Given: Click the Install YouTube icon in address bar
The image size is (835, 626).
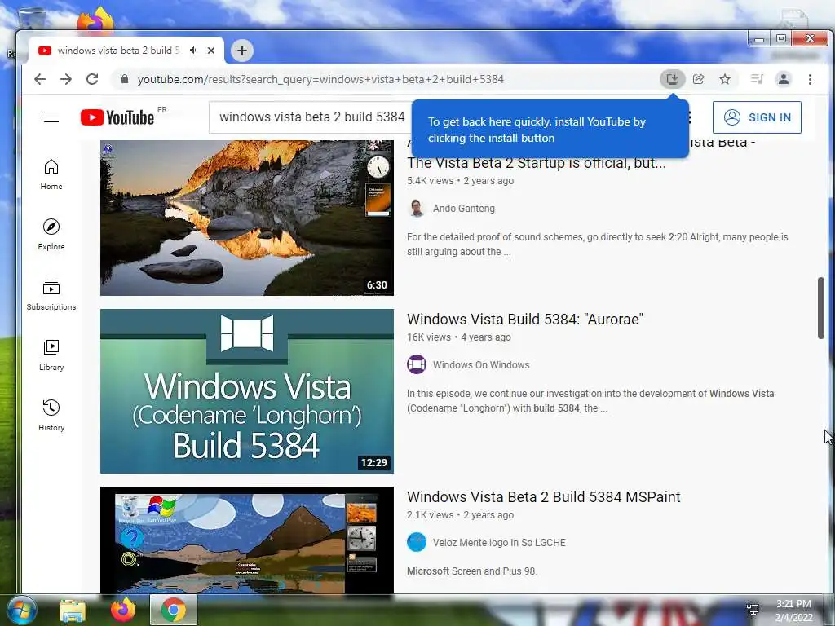Looking at the screenshot, I should 673,79.
